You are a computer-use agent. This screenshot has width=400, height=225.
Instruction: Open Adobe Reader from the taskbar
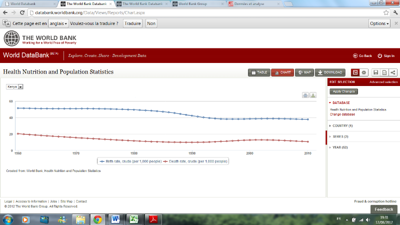pyautogui.click(x=153, y=219)
